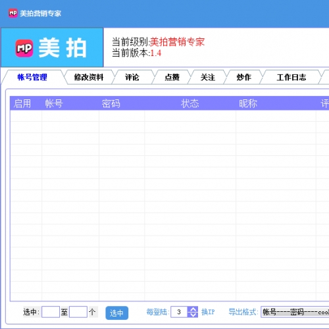Switch to the 点赞 tab
Screen dimensions: 329x329
(x=172, y=77)
